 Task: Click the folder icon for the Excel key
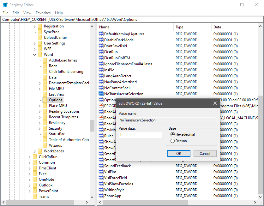pos(35,174)
